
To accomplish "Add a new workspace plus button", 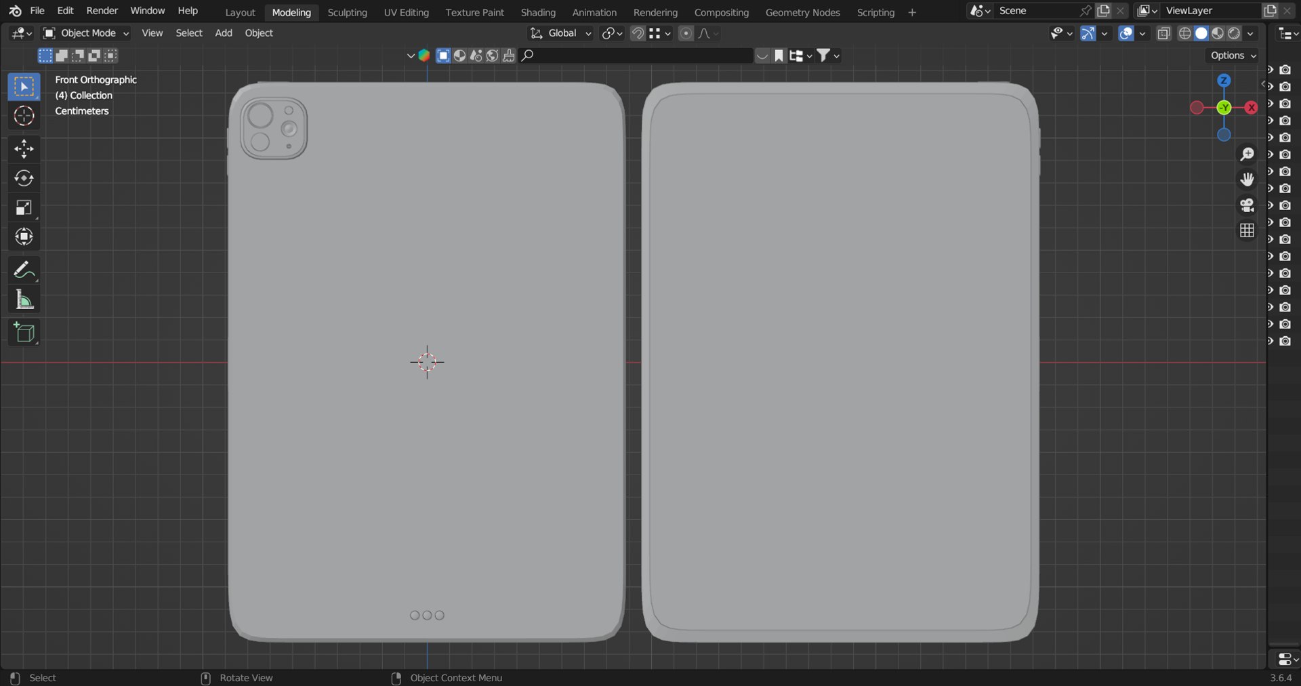I will coord(912,12).
